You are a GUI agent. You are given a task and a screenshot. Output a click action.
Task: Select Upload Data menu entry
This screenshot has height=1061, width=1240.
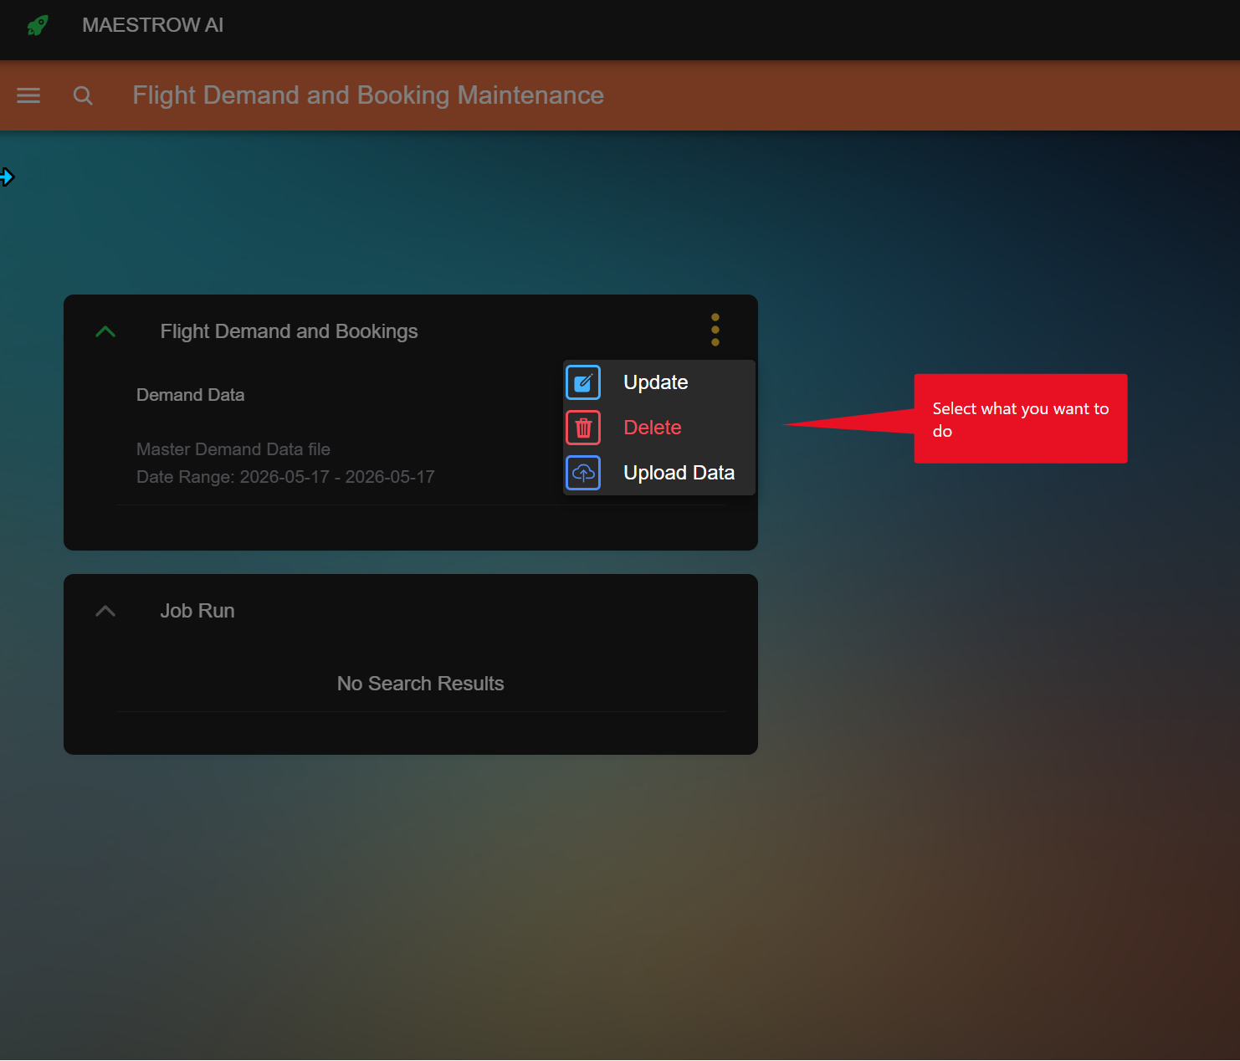[659, 473]
